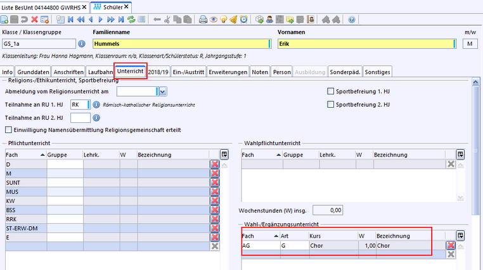This screenshot has height=270, width=483.
Task: Select the Unterricht tab
Action: pos(131,71)
